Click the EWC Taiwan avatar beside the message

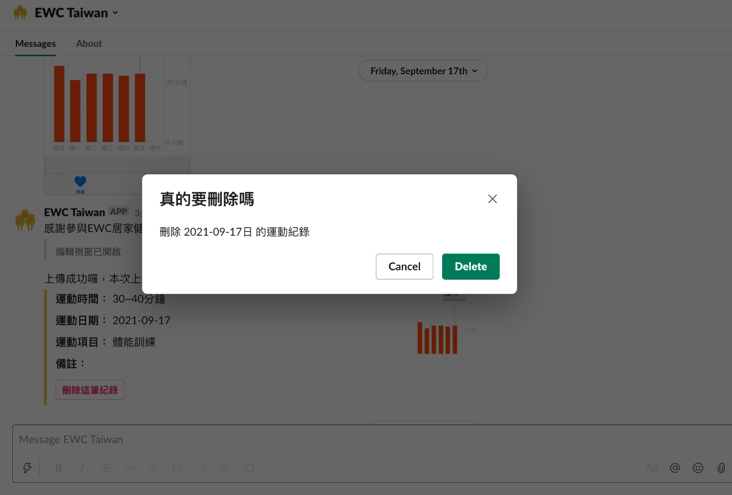tap(25, 219)
